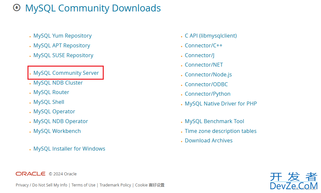View the Trademark Policy footer link

(115, 185)
